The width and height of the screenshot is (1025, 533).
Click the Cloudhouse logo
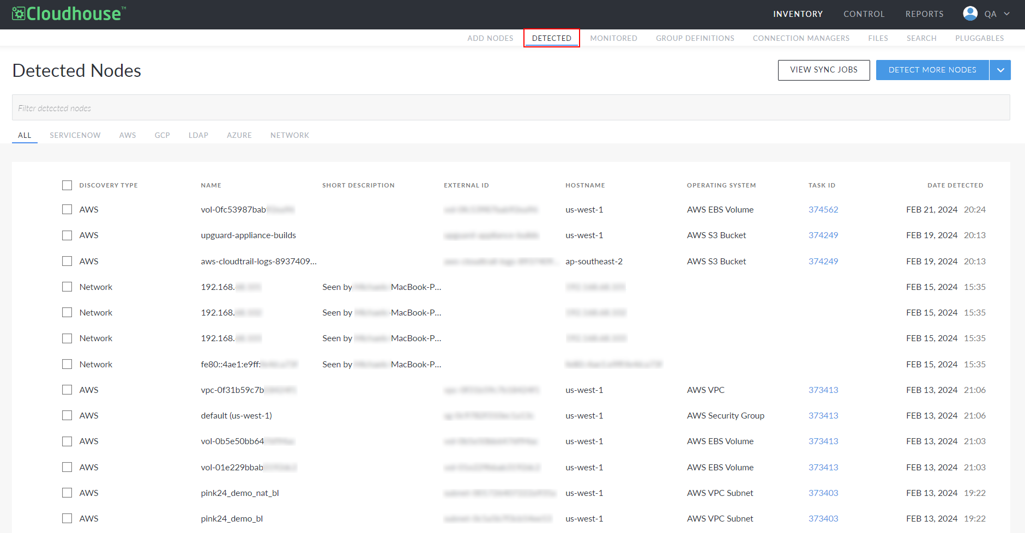click(69, 14)
